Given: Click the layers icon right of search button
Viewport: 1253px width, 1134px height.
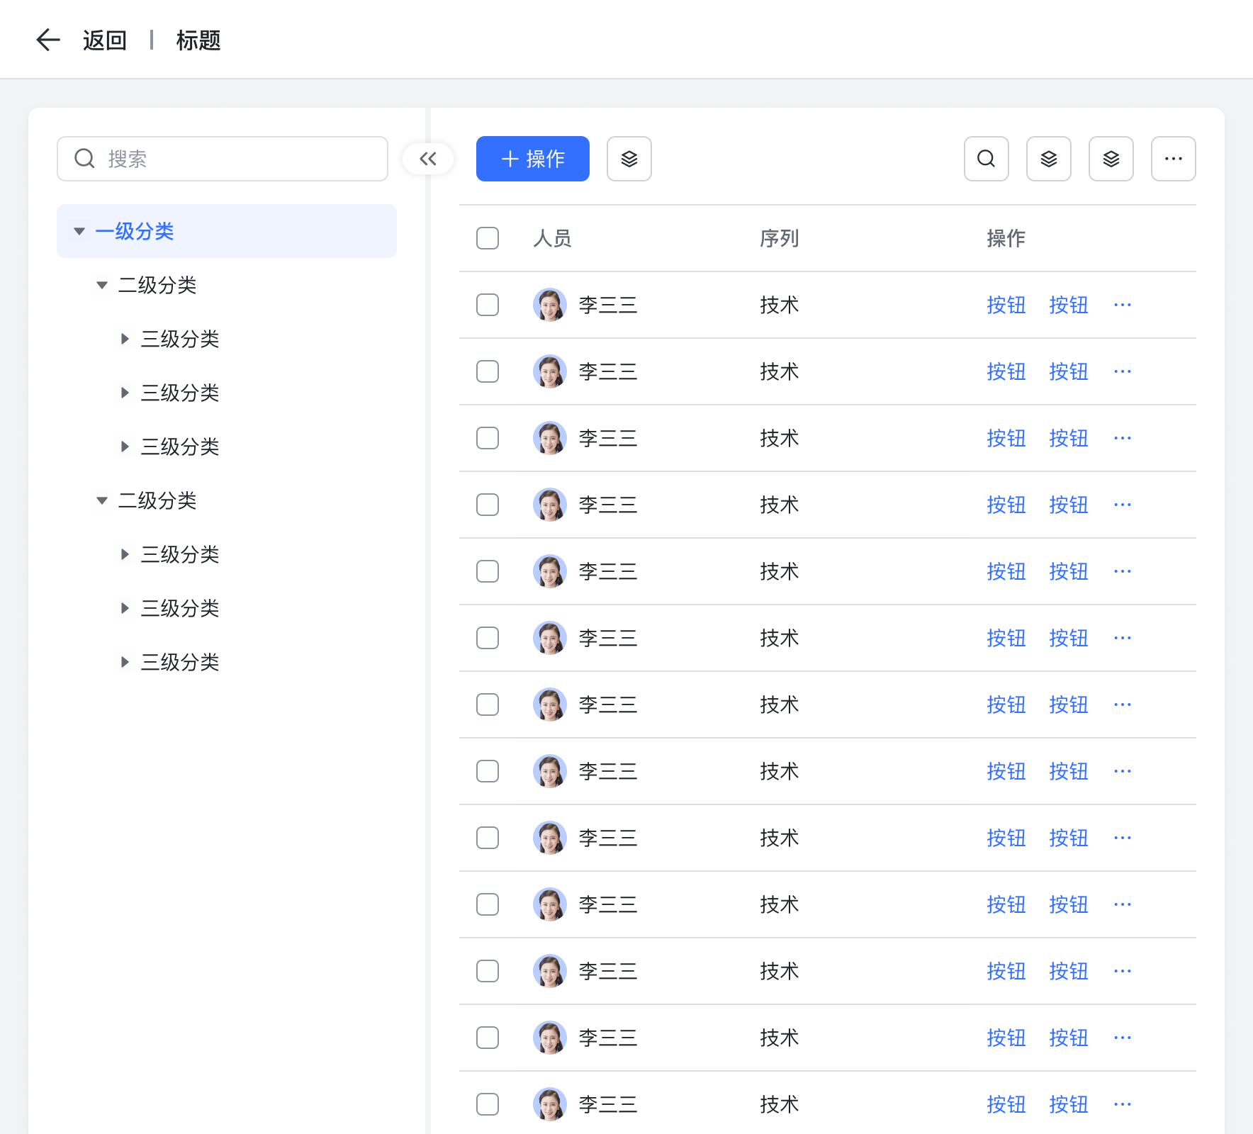Looking at the screenshot, I should click(1048, 159).
